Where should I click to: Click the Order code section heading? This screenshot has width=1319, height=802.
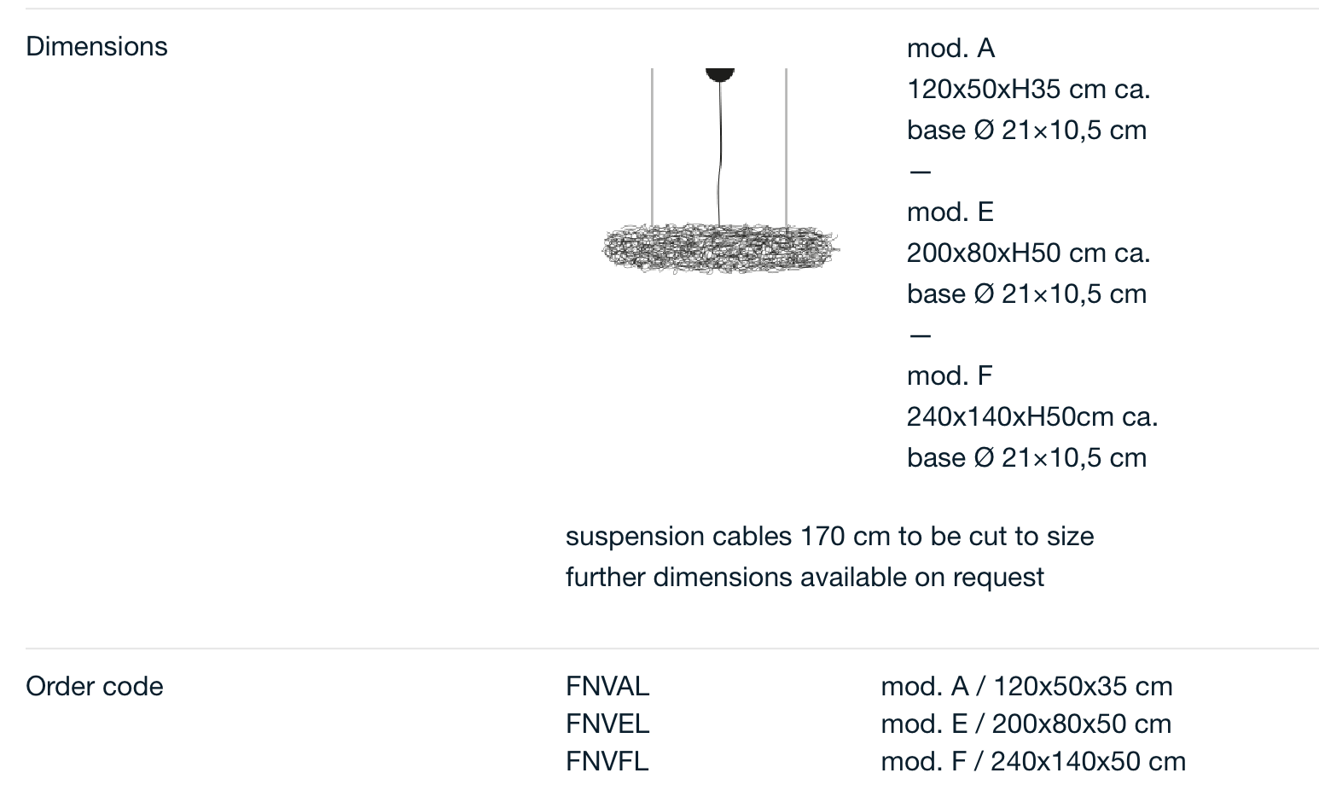click(95, 686)
